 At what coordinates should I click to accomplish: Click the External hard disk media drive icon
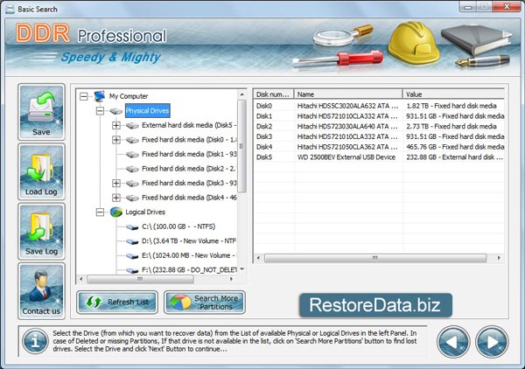pyautogui.click(x=132, y=125)
